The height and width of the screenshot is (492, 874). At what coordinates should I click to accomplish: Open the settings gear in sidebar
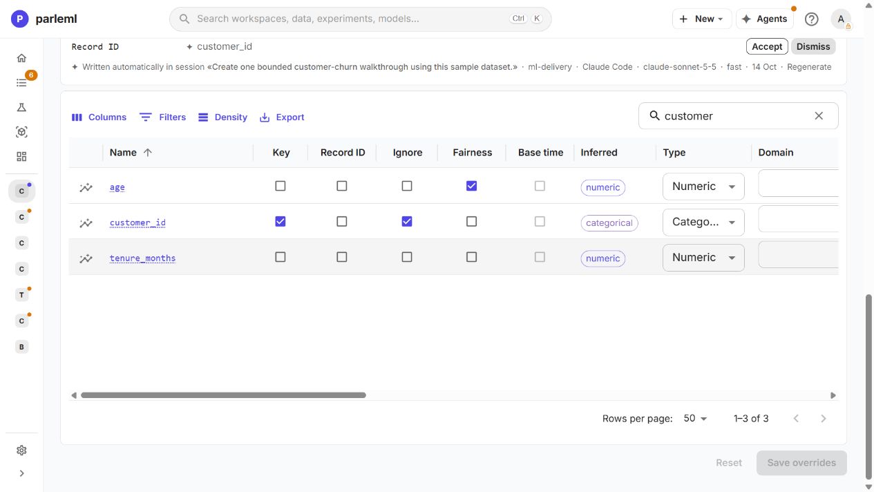(x=21, y=451)
